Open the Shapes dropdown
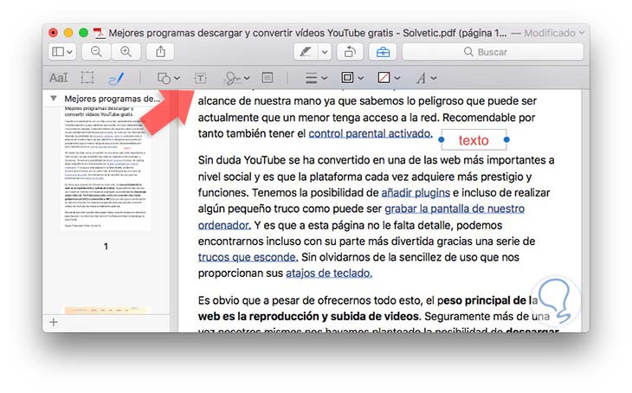 pos(168,78)
